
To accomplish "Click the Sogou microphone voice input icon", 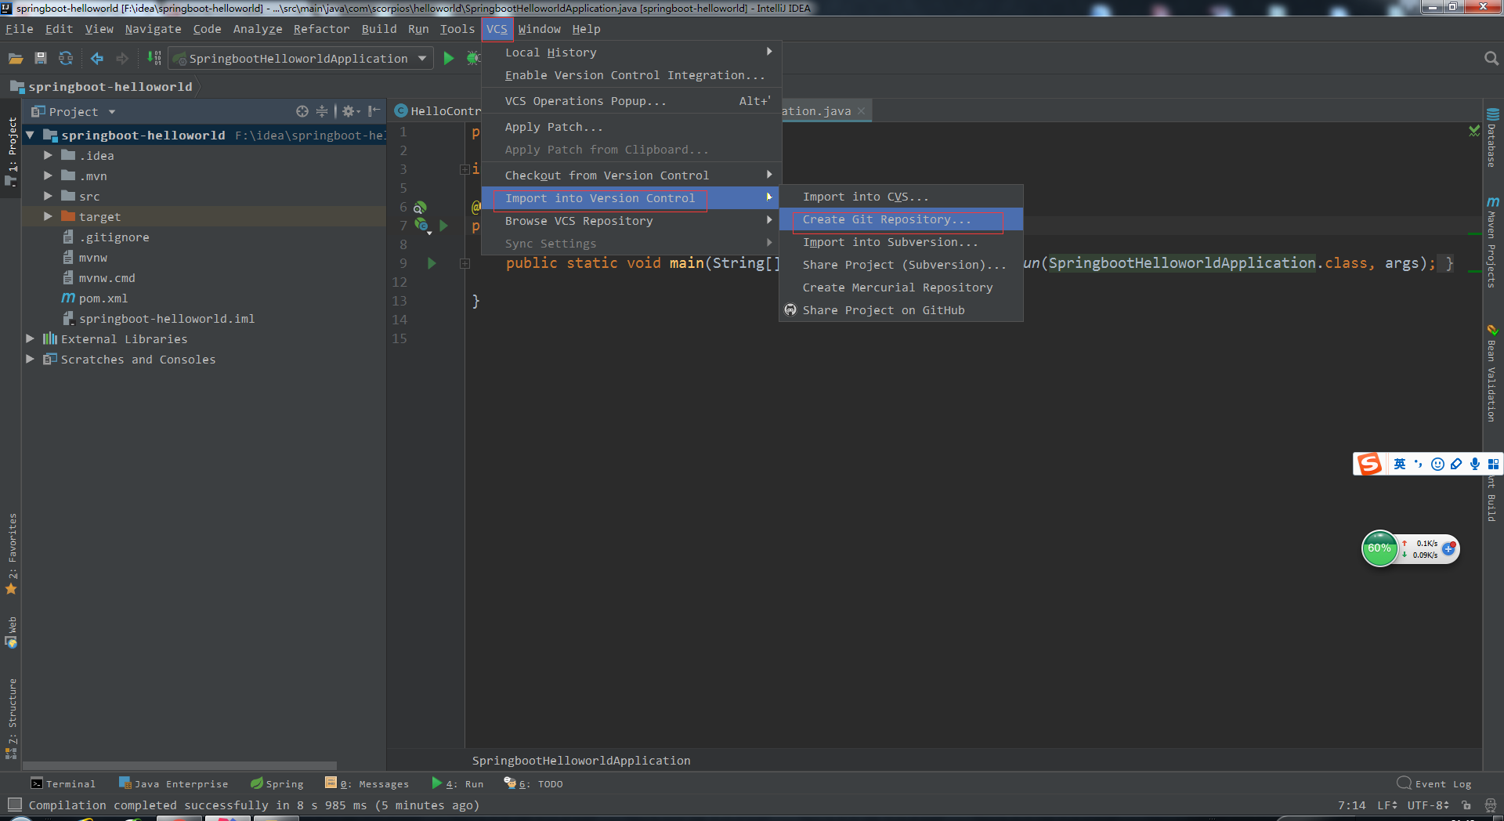I will [x=1475, y=464].
